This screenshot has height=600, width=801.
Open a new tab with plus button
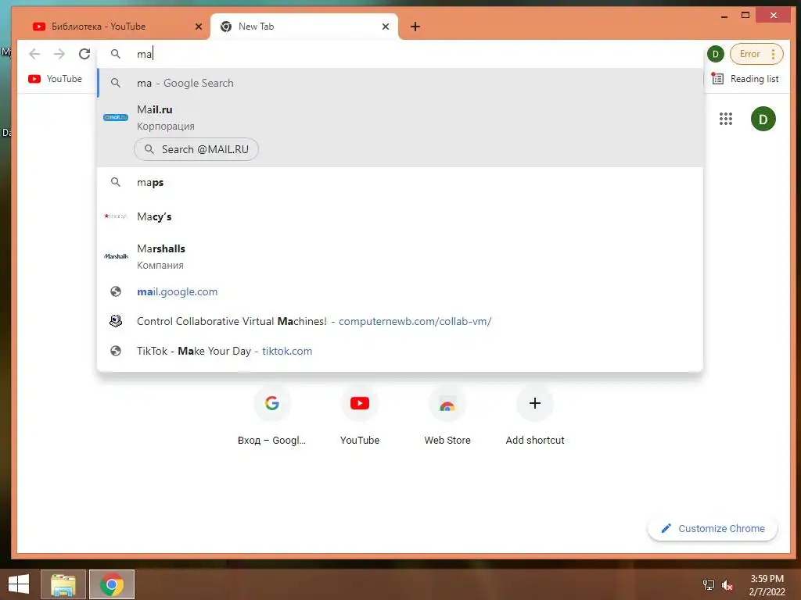point(415,27)
